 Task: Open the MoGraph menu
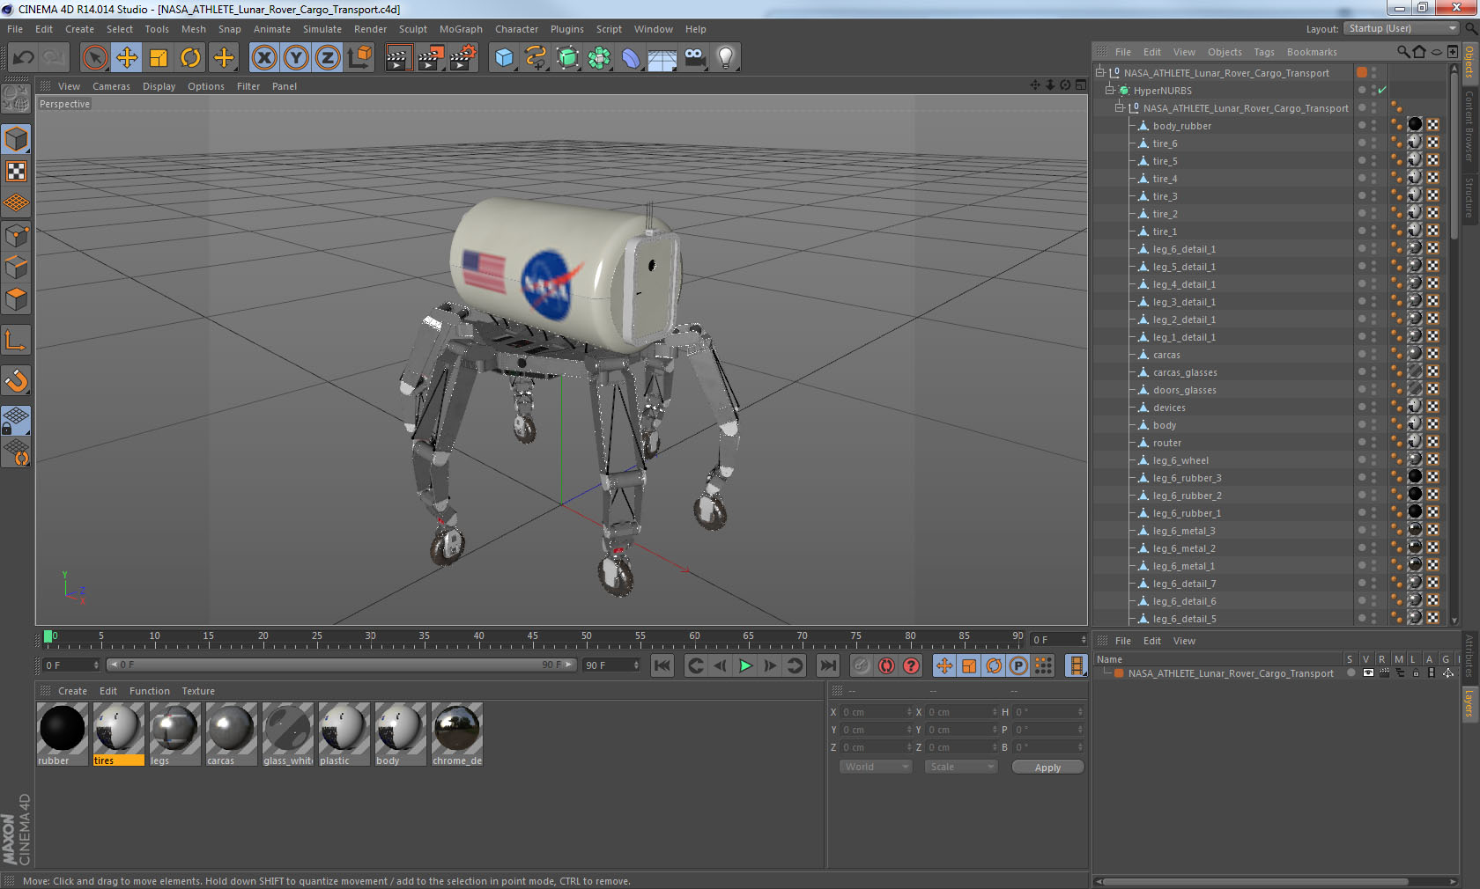461,29
